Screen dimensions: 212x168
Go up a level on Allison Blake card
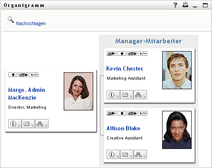122,113
